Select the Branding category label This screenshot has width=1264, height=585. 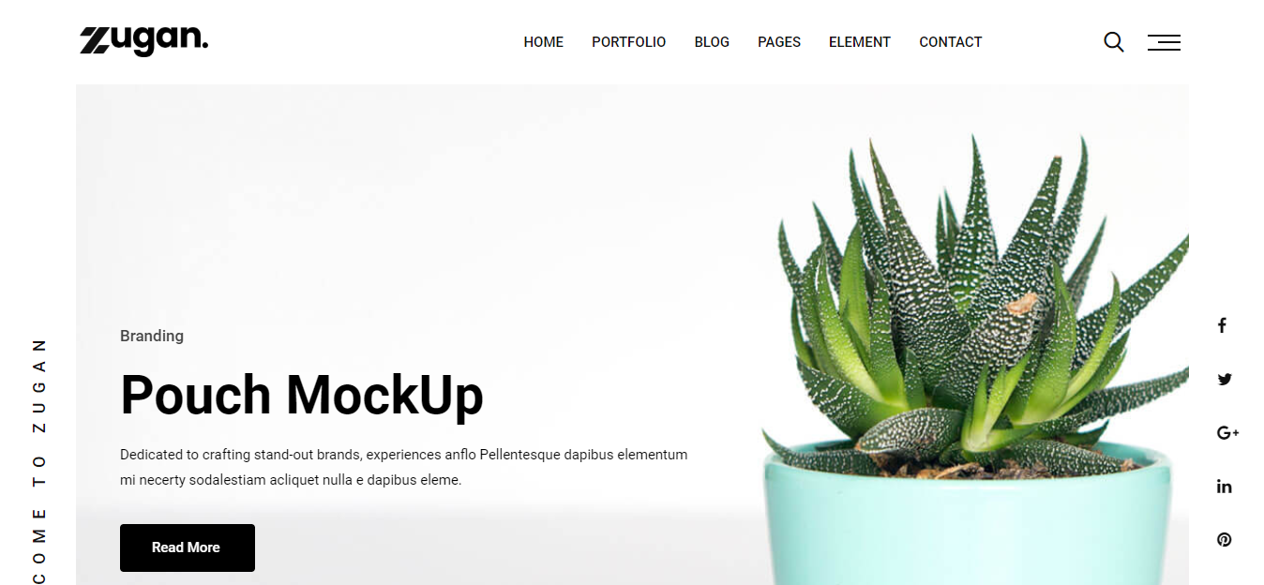(x=152, y=336)
